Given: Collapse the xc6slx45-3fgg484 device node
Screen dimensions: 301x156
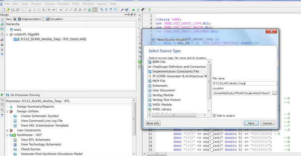Looking at the screenshot, I should (x=7, y=35).
